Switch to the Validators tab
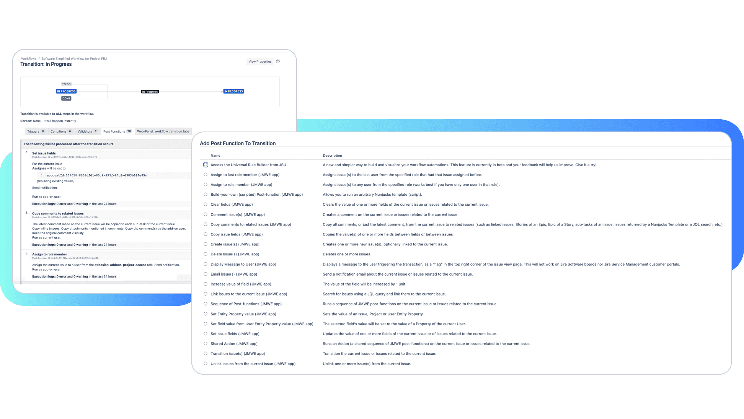The image size is (744, 419). (x=87, y=132)
